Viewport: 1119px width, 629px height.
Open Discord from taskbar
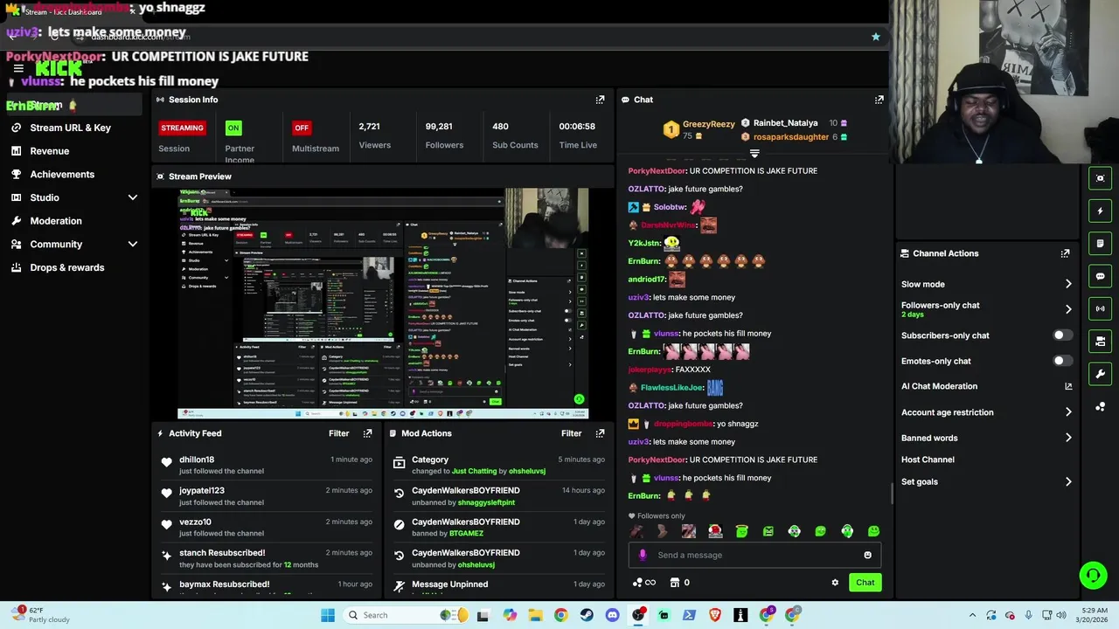(x=612, y=615)
